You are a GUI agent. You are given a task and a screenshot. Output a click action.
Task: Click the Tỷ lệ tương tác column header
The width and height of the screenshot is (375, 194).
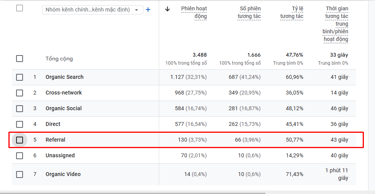click(x=291, y=12)
